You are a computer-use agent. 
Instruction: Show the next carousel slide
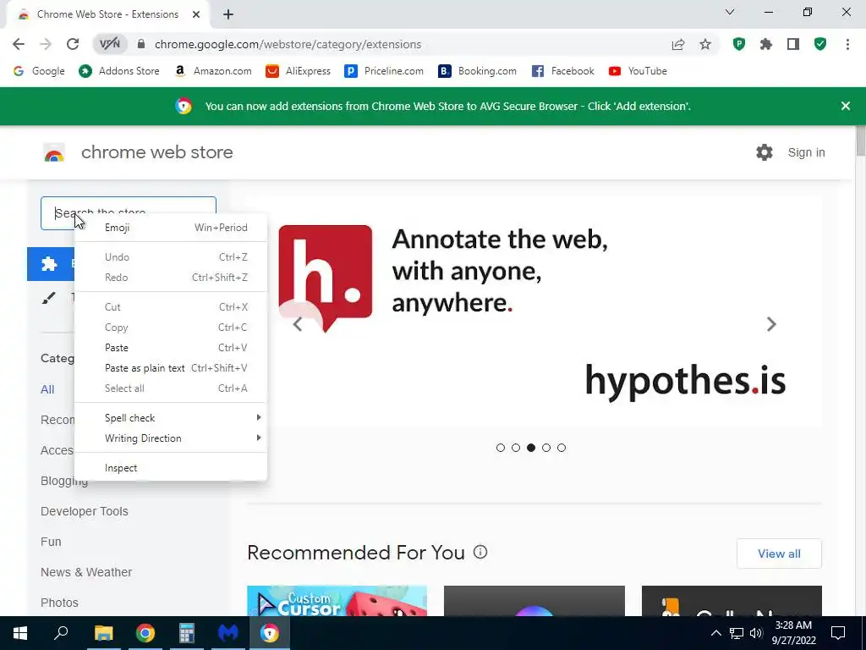coord(771,324)
